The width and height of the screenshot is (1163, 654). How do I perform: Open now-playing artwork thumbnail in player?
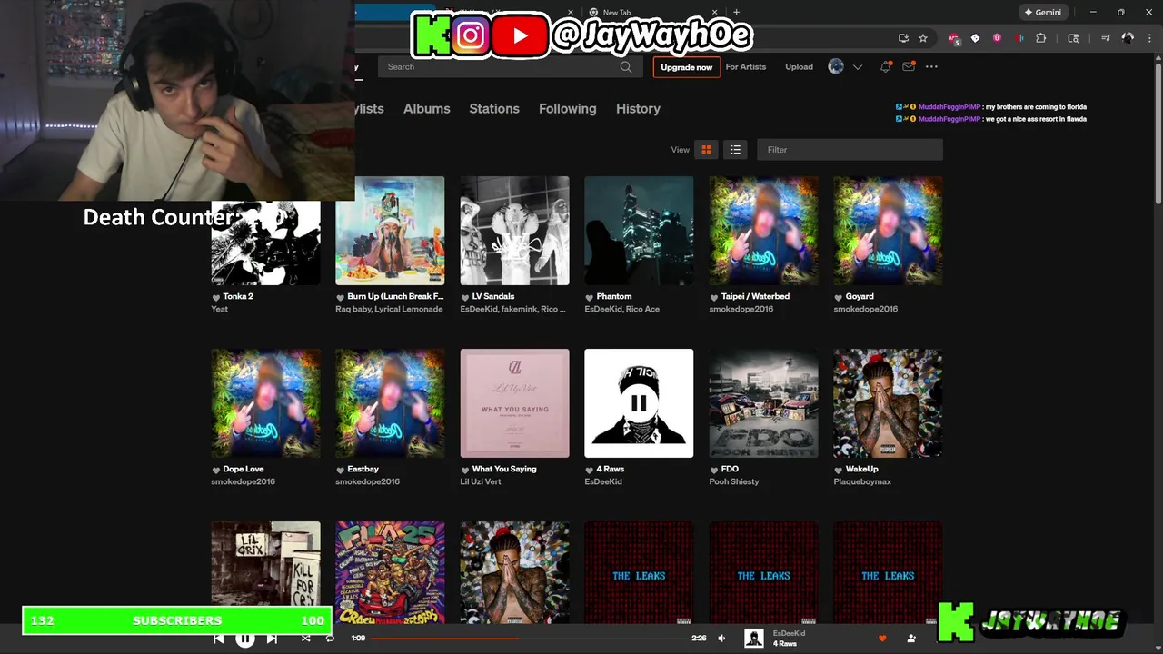754,639
